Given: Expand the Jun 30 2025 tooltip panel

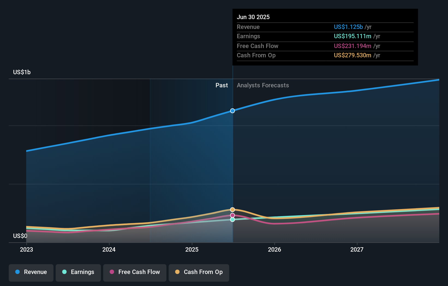Looking at the screenshot, I should point(325,37).
